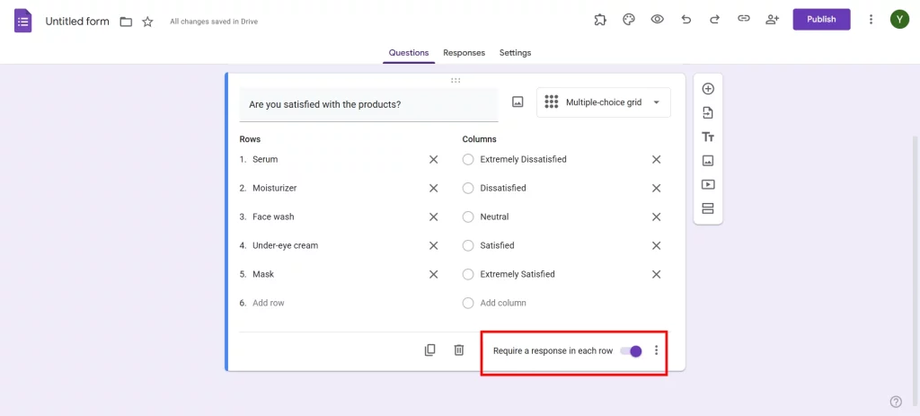This screenshot has width=920, height=416.
Task: Add section from side toolbar
Action: pos(708,208)
